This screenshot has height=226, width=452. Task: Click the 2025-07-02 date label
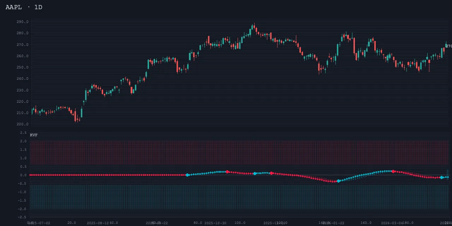pyautogui.click(x=40, y=223)
